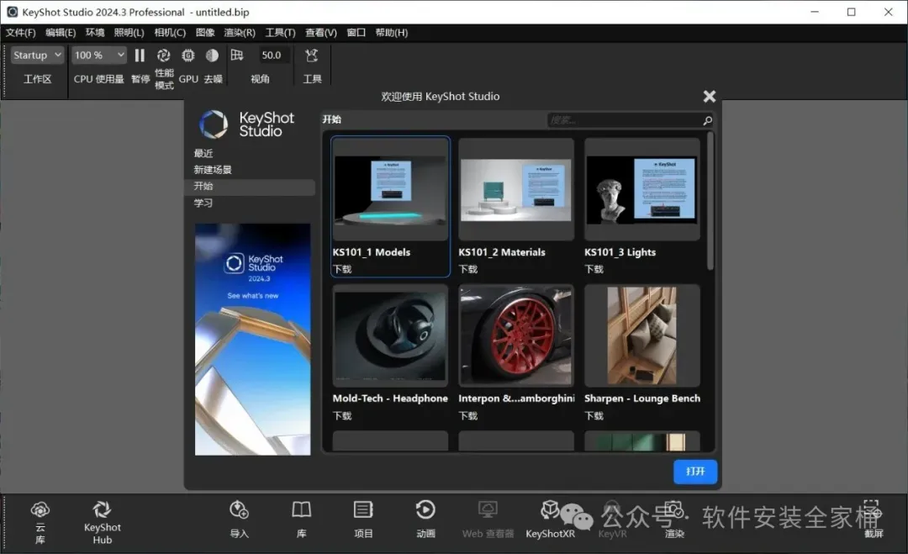Open the Animation timeline icon
The image size is (908, 554).
click(425, 510)
